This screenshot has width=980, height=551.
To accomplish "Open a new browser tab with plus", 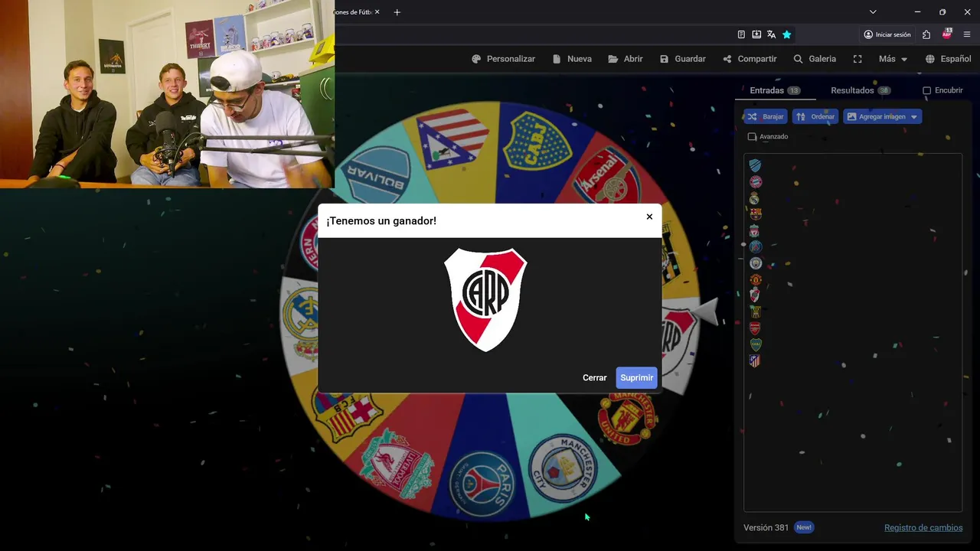I will [397, 12].
